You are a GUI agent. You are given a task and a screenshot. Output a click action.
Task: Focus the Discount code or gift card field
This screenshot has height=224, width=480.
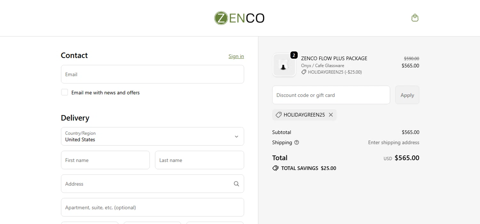tap(331, 95)
